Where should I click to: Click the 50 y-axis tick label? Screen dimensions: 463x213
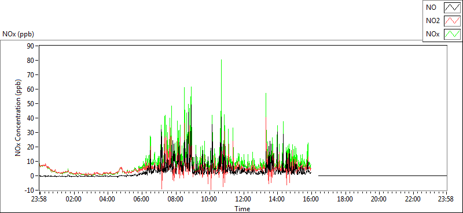tap(31, 104)
